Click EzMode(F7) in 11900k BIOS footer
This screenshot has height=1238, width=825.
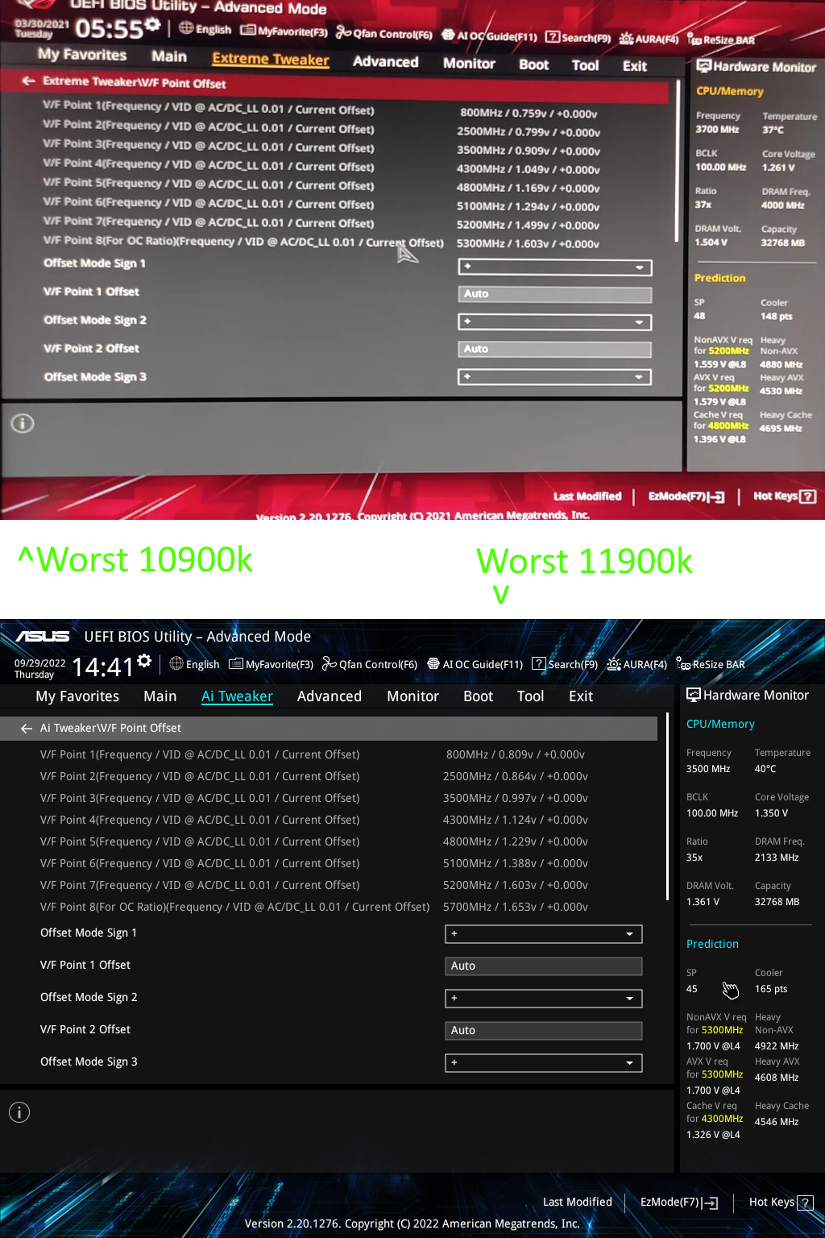[x=678, y=1202]
